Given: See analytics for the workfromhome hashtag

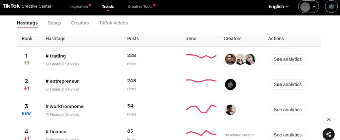Looking at the screenshot, I should [x=288, y=110].
